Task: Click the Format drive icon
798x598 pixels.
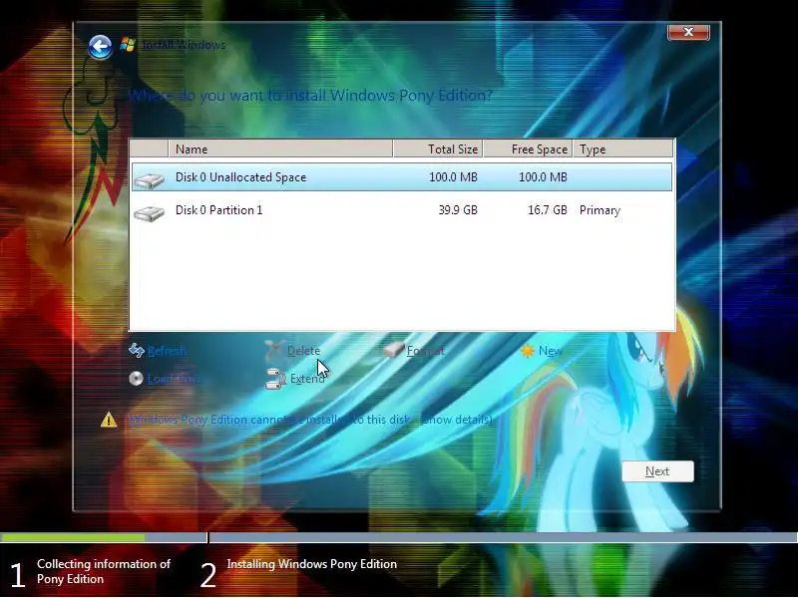Action: (393, 350)
